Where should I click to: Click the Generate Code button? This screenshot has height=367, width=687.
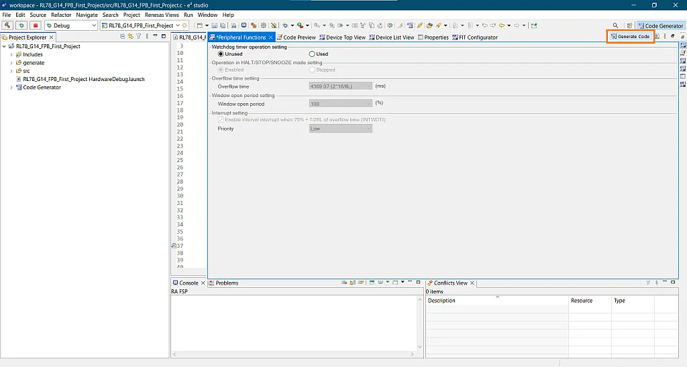pyautogui.click(x=630, y=36)
